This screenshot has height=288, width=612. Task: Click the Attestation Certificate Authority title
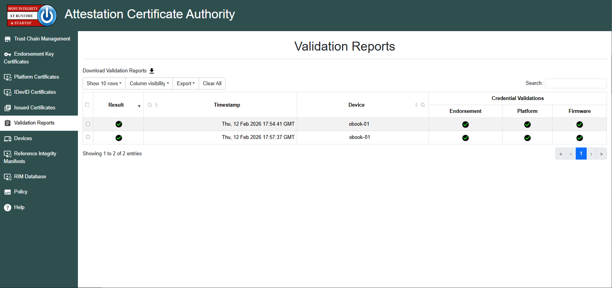150,14
